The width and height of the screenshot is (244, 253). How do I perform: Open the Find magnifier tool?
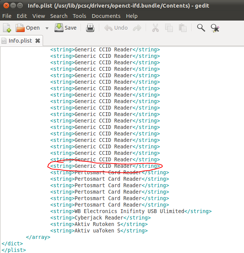tap(201, 28)
